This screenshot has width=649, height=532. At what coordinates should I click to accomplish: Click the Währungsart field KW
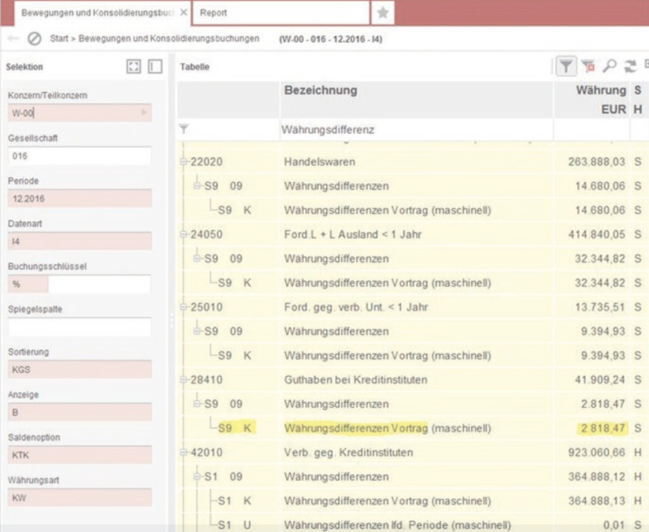80,498
